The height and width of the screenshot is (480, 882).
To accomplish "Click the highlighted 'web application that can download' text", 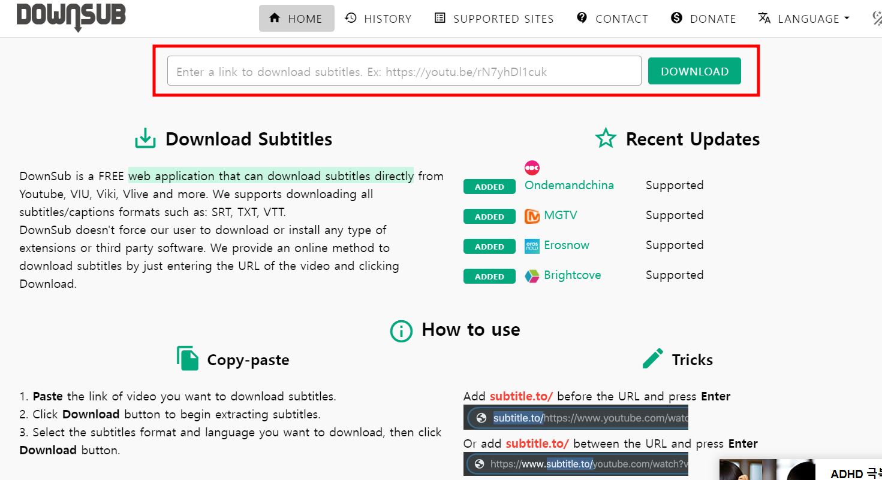I will (x=271, y=176).
